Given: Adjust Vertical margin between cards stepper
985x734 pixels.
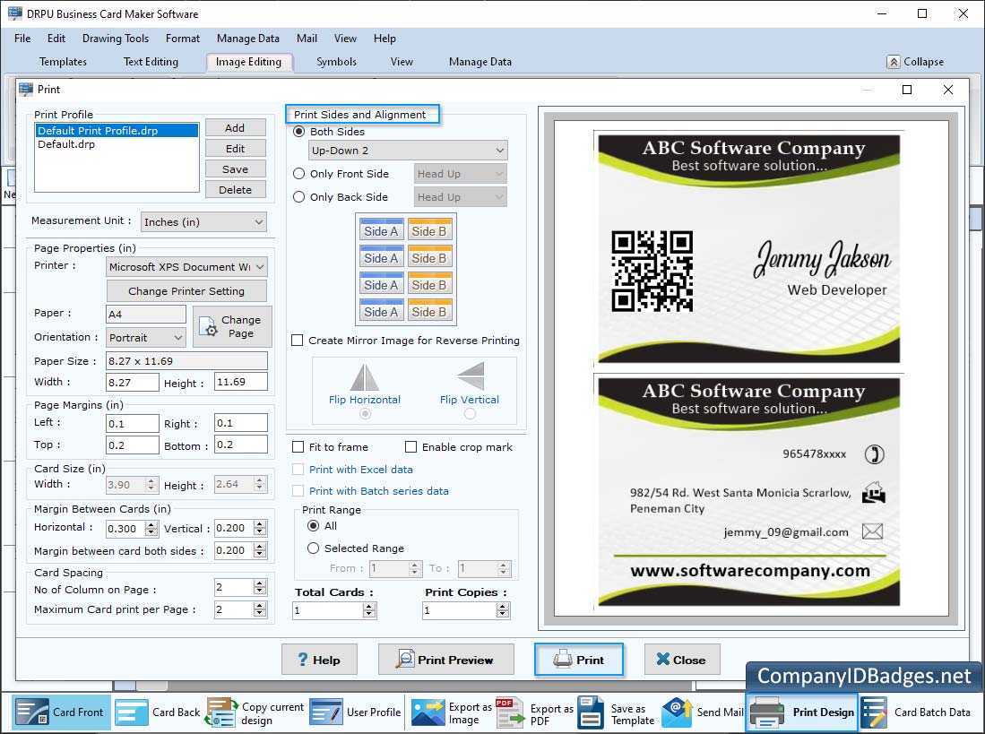Looking at the screenshot, I should (260, 528).
